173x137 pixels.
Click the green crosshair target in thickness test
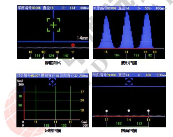pos(53,25)
